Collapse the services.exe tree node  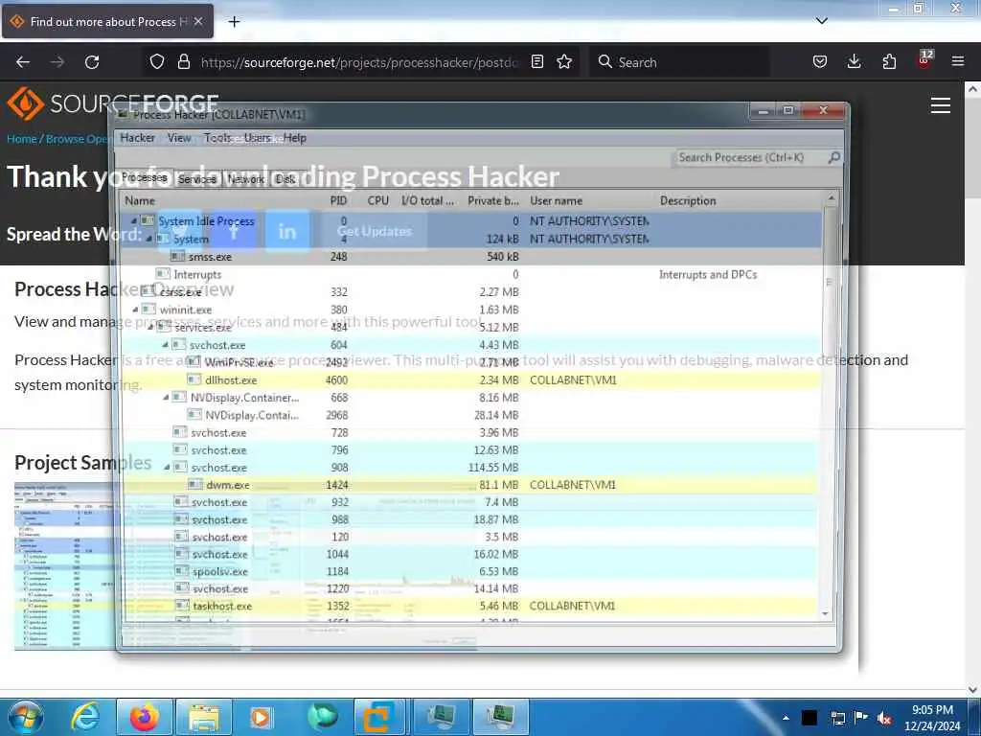click(150, 327)
